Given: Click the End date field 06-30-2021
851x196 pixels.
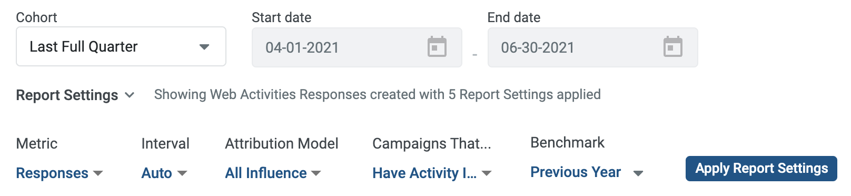Looking at the screenshot, I should click(593, 47).
